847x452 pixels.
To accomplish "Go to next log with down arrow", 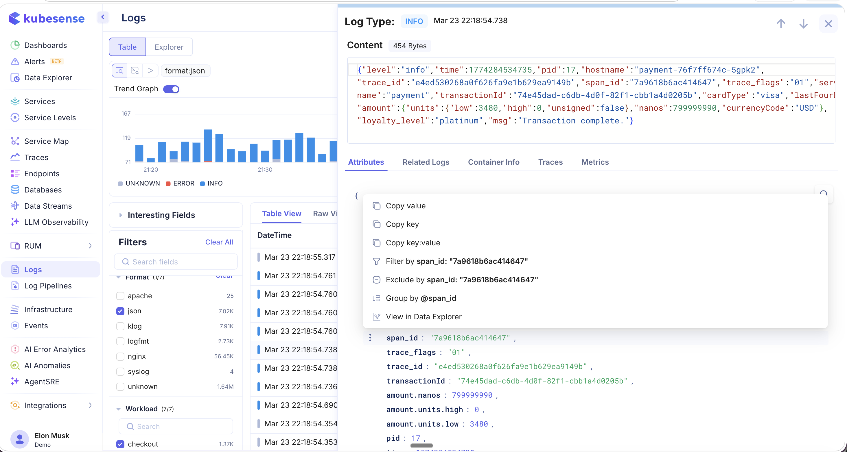I will point(803,24).
